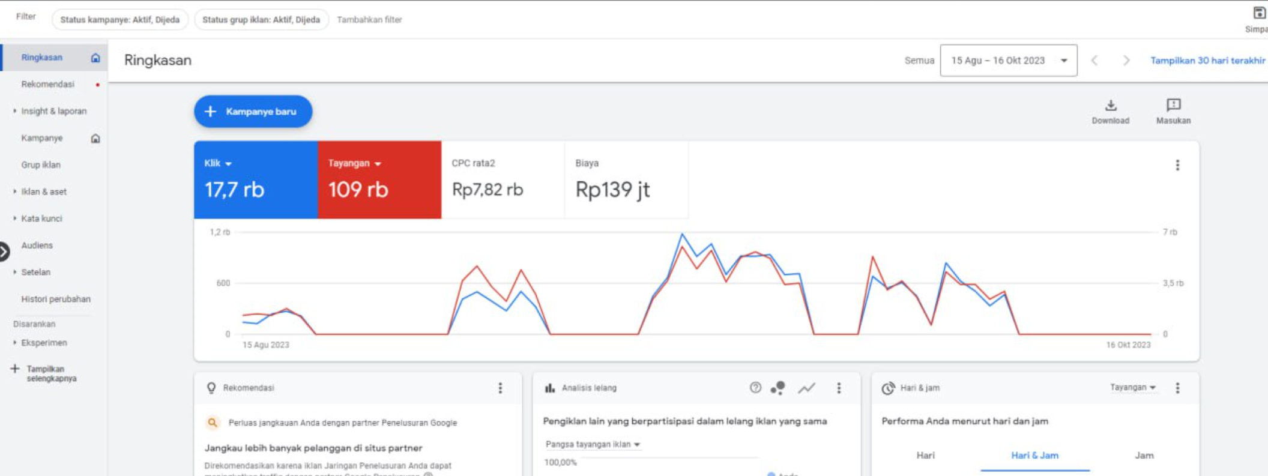Viewport: 1268px width, 476px height.
Task: Click the Download icon
Action: tap(1111, 106)
